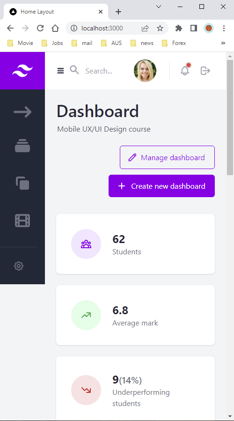Click the browser forward arrow
The height and width of the screenshot is (421, 234).
pyautogui.click(x=25, y=28)
